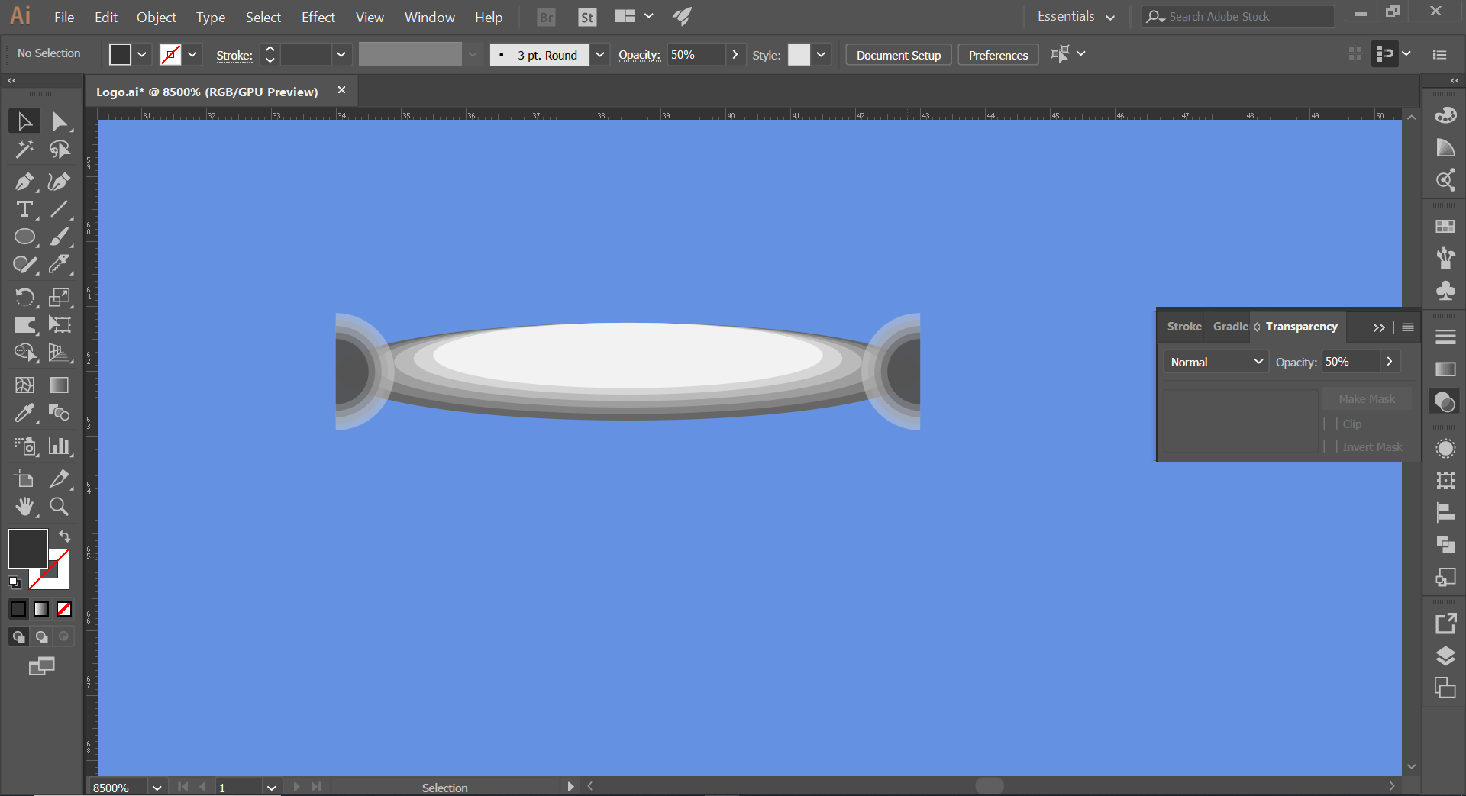
Task: Select the Ellipse tool
Action: [24, 237]
